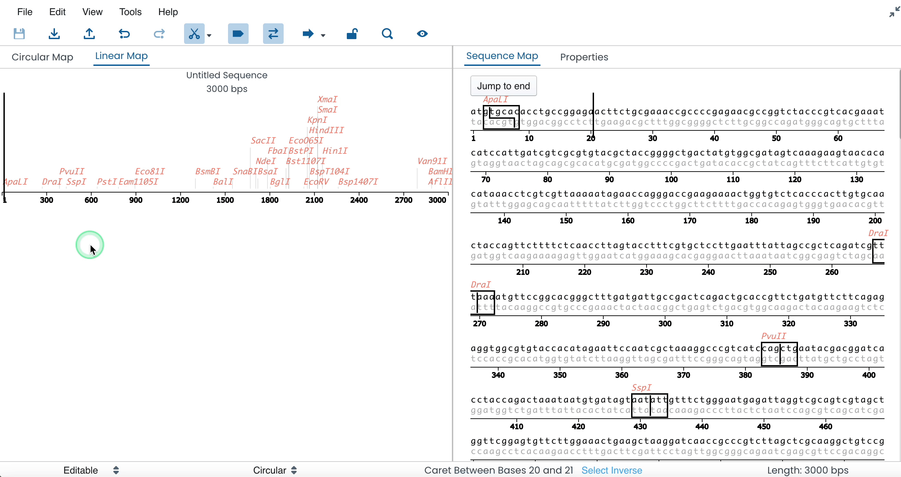Import a sequence file

tap(54, 34)
